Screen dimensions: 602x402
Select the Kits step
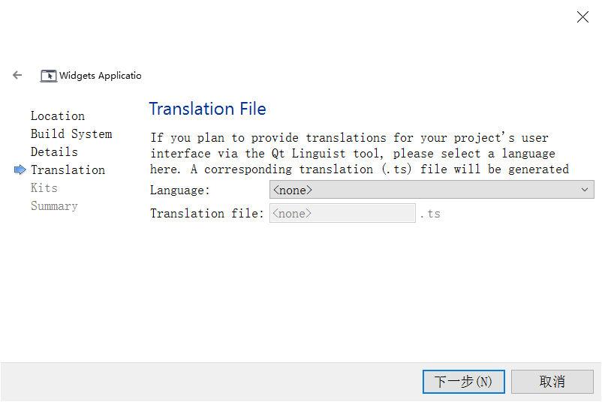[44, 188]
